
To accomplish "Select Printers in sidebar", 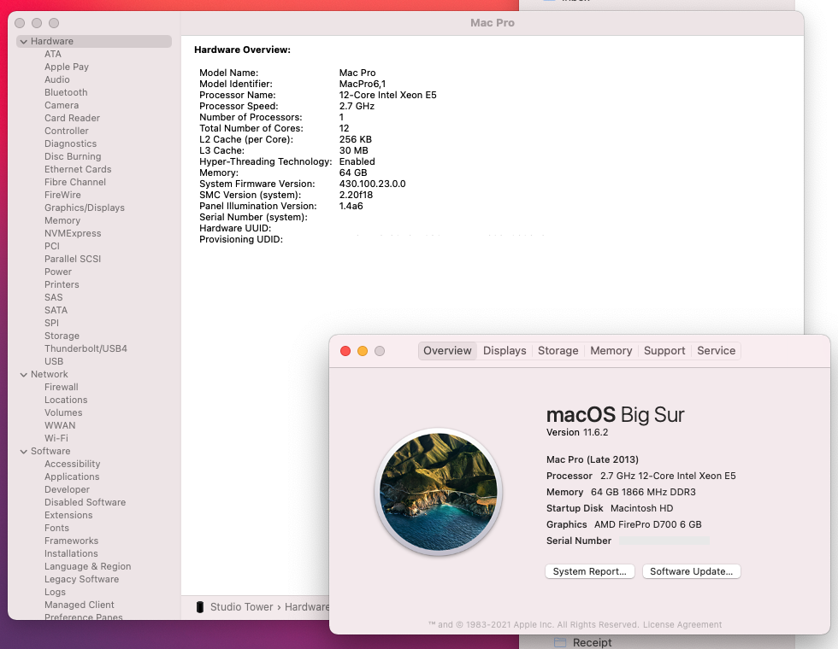I will point(62,284).
